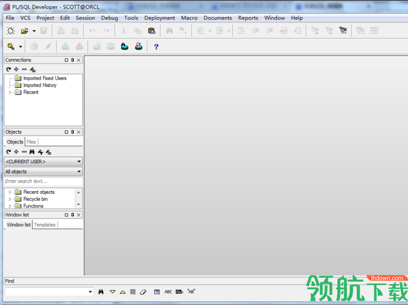Toggle the window icon option in Find bar
Screen dimensions: 408x305
point(157,292)
